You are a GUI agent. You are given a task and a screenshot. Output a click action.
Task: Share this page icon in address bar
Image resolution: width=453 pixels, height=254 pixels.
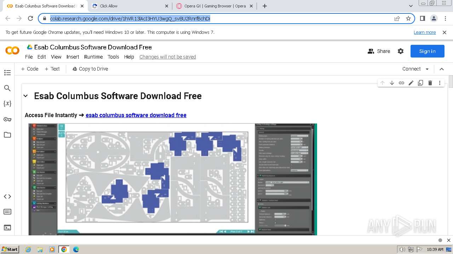click(397, 18)
